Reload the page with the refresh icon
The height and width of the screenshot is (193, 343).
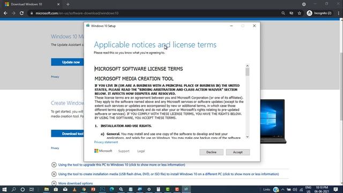click(x=21, y=13)
